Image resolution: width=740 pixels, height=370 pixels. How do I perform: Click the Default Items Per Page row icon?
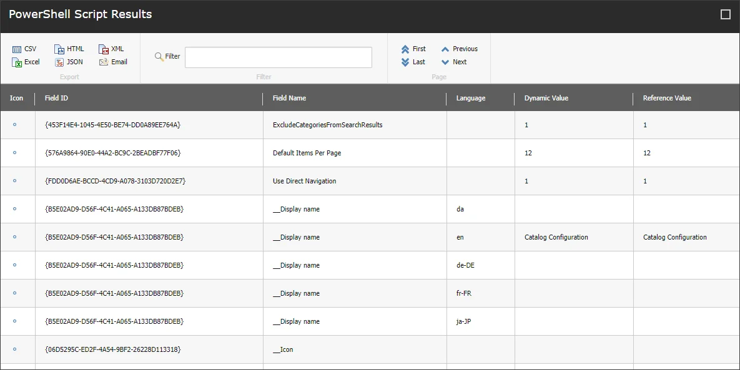tap(14, 153)
